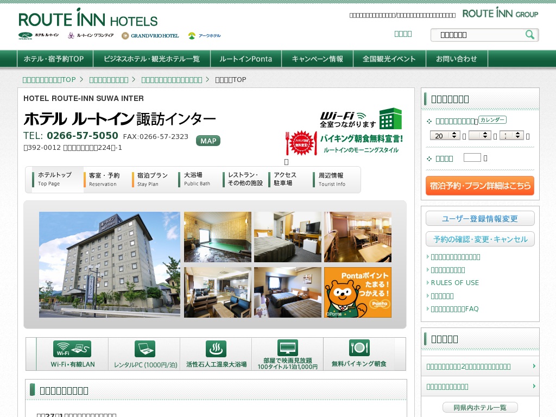Select the Tourist Info tab
Image resolution: width=556 pixels, height=417 pixels.
point(335,179)
